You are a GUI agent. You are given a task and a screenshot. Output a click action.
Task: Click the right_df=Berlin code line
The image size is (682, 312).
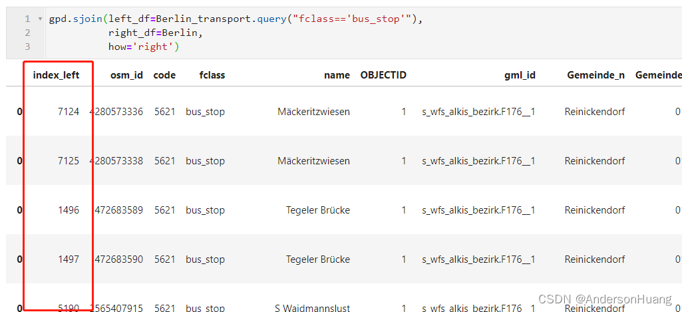pyautogui.click(x=156, y=33)
